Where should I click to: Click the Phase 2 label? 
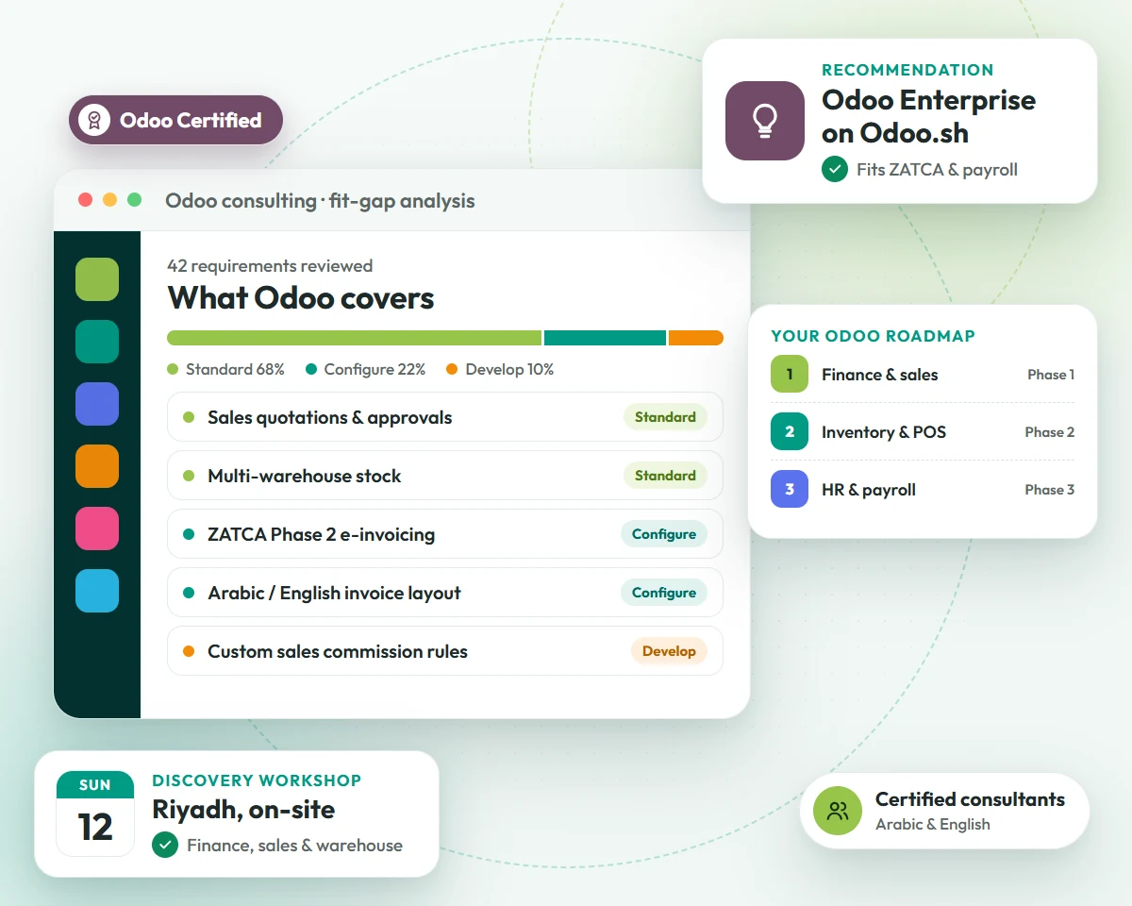(x=1050, y=432)
